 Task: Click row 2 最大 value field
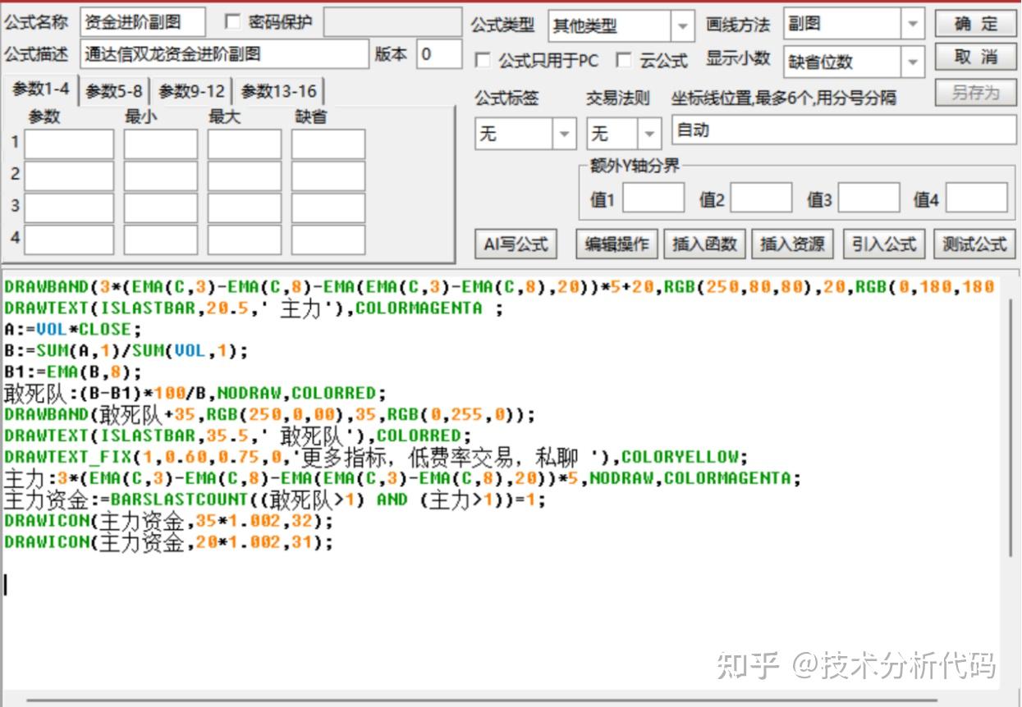(245, 176)
